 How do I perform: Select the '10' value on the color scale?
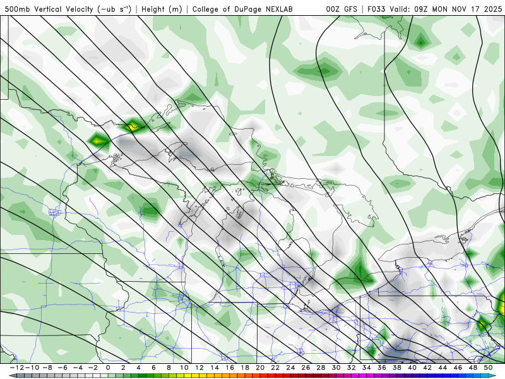(x=184, y=368)
